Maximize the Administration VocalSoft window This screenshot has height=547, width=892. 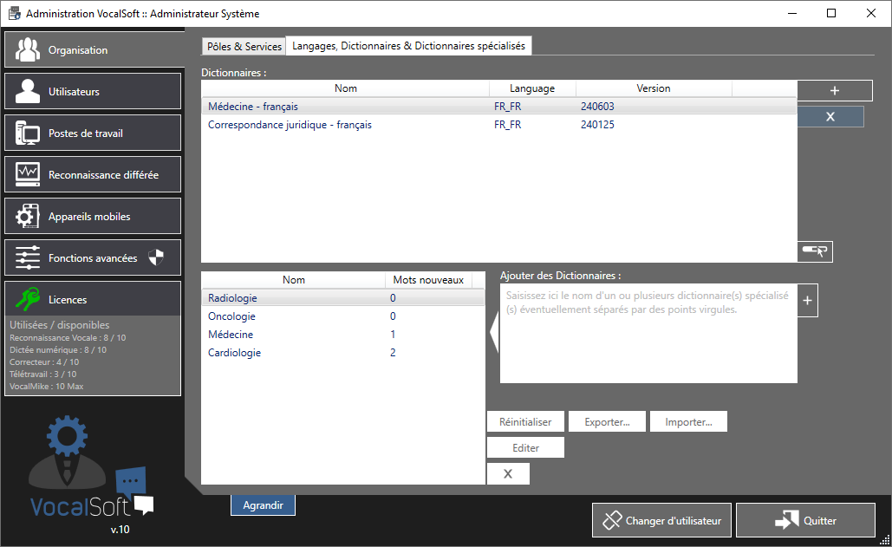click(831, 13)
